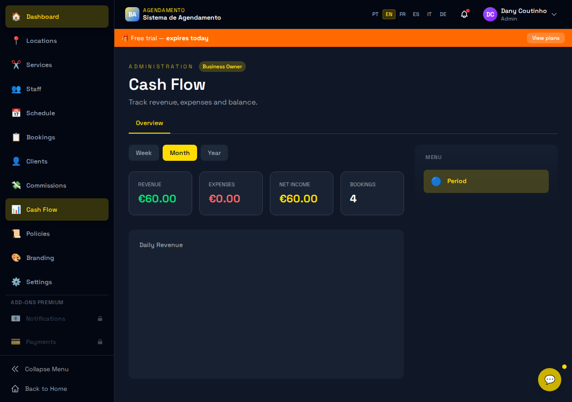
Task: Switch language to IT
Action: click(x=429, y=14)
